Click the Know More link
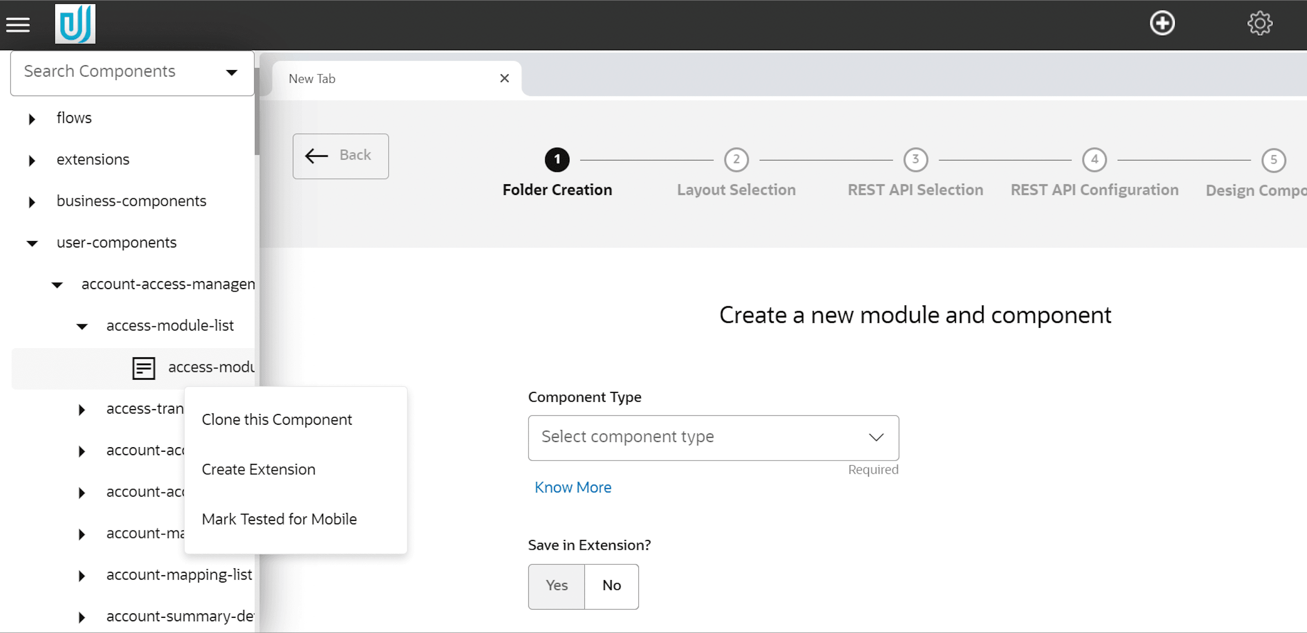Viewport: 1307px width, 633px height. pos(573,487)
